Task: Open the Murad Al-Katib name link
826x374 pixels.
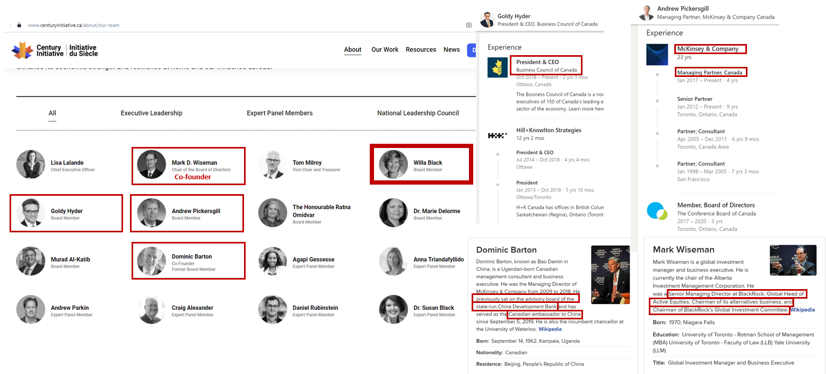Action: point(71,259)
